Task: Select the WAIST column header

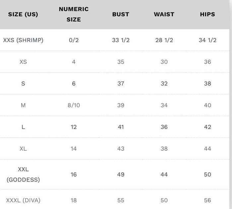Action: [164, 15]
